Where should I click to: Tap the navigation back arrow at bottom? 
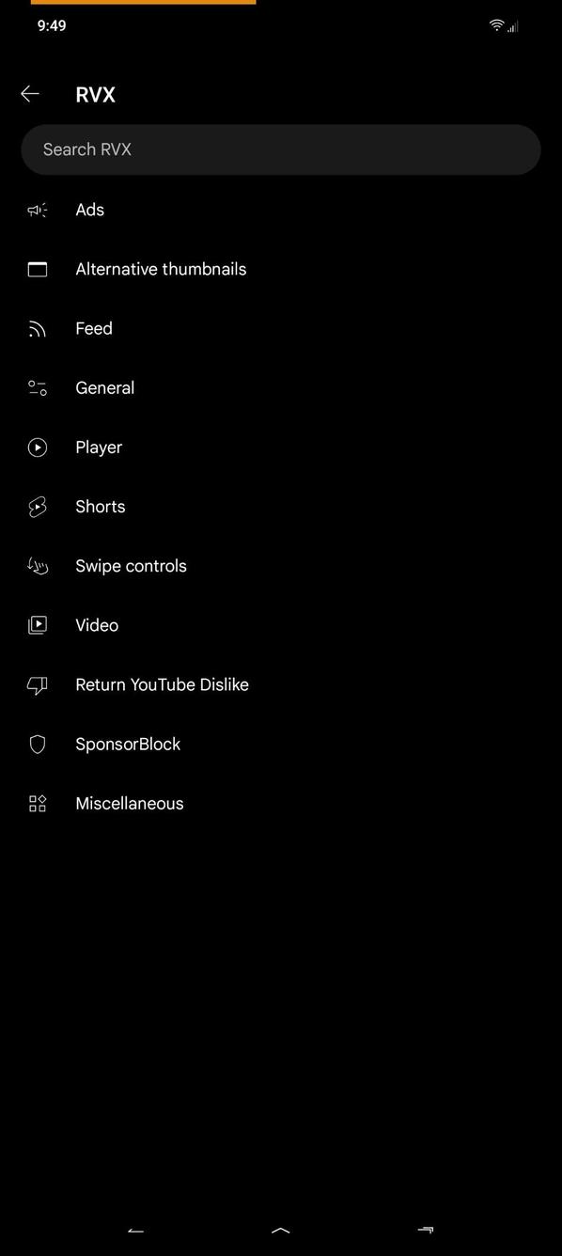click(135, 1230)
